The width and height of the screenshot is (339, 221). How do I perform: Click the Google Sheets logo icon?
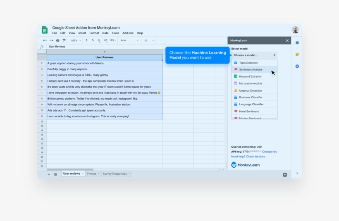(45, 30)
